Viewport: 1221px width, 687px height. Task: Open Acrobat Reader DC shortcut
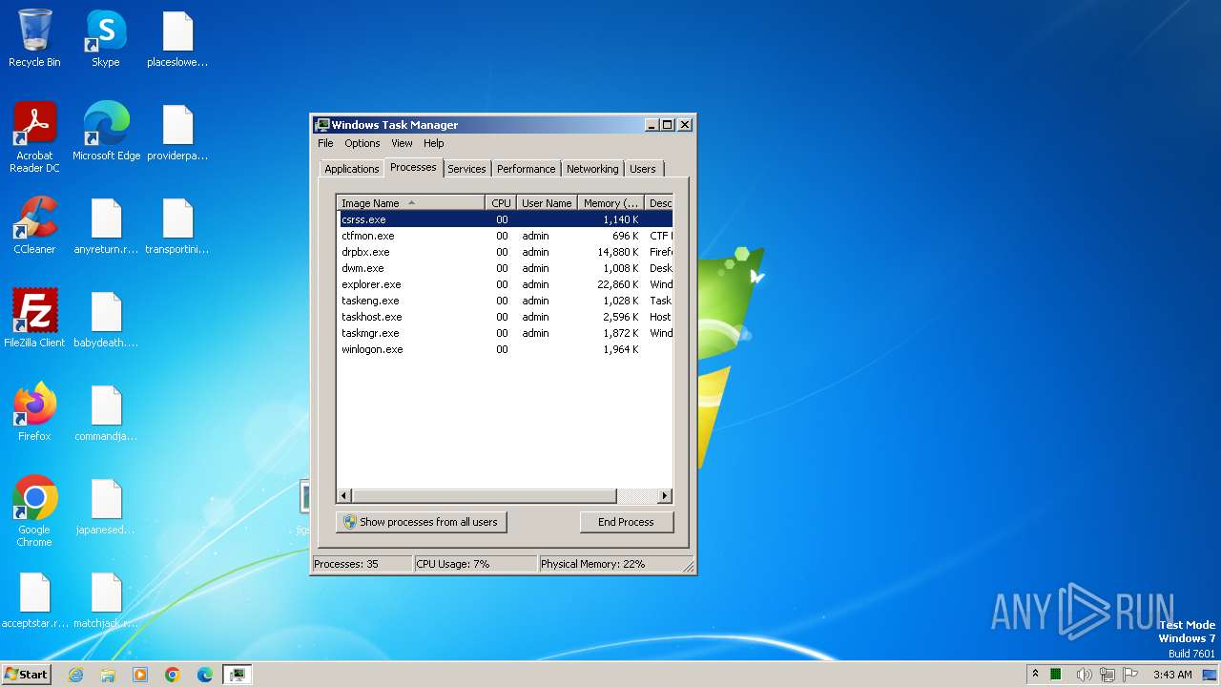34,137
